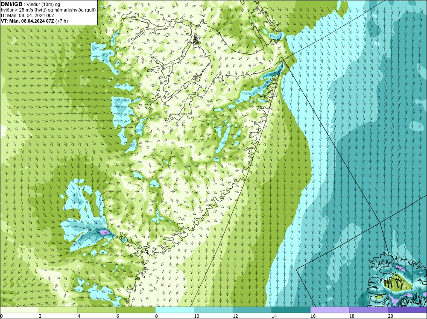Click the legend value '16'
Screen dimensions: 427x319
(313, 316)
